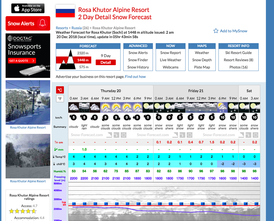The height and width of the screenshot is (221, 274).
Task: Click the caption link under valley photo
Action: 28,181
